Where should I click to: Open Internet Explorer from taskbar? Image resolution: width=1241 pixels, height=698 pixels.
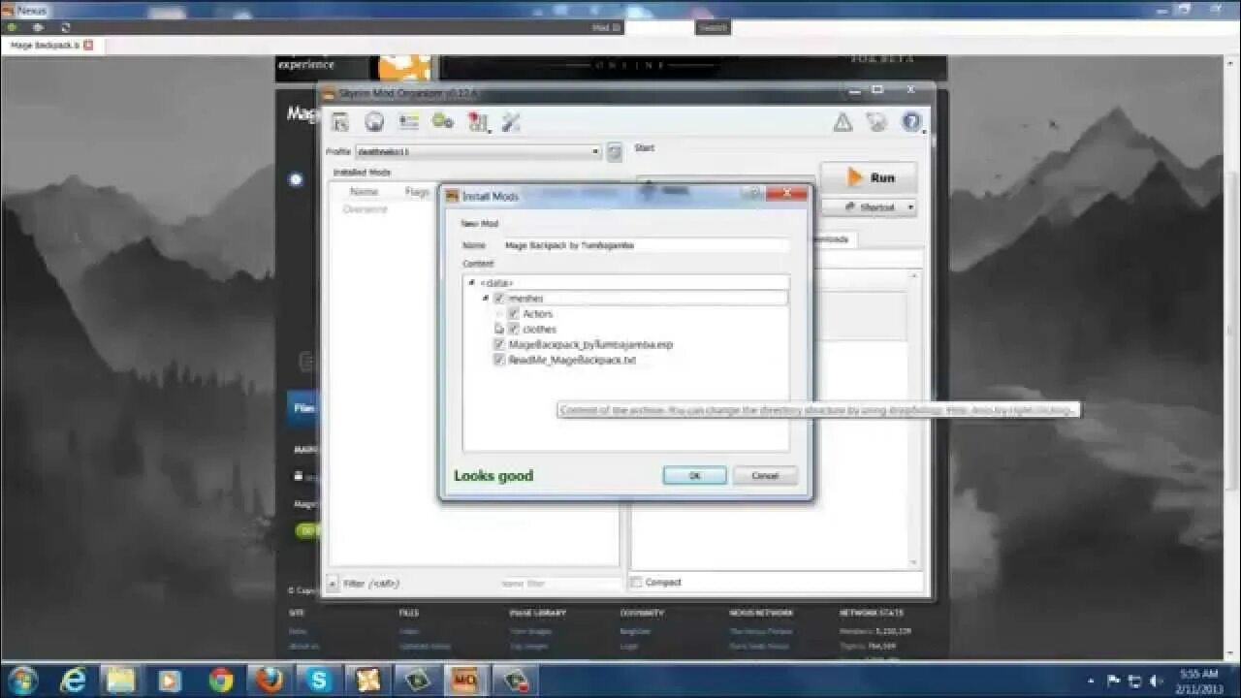[73, 681]
